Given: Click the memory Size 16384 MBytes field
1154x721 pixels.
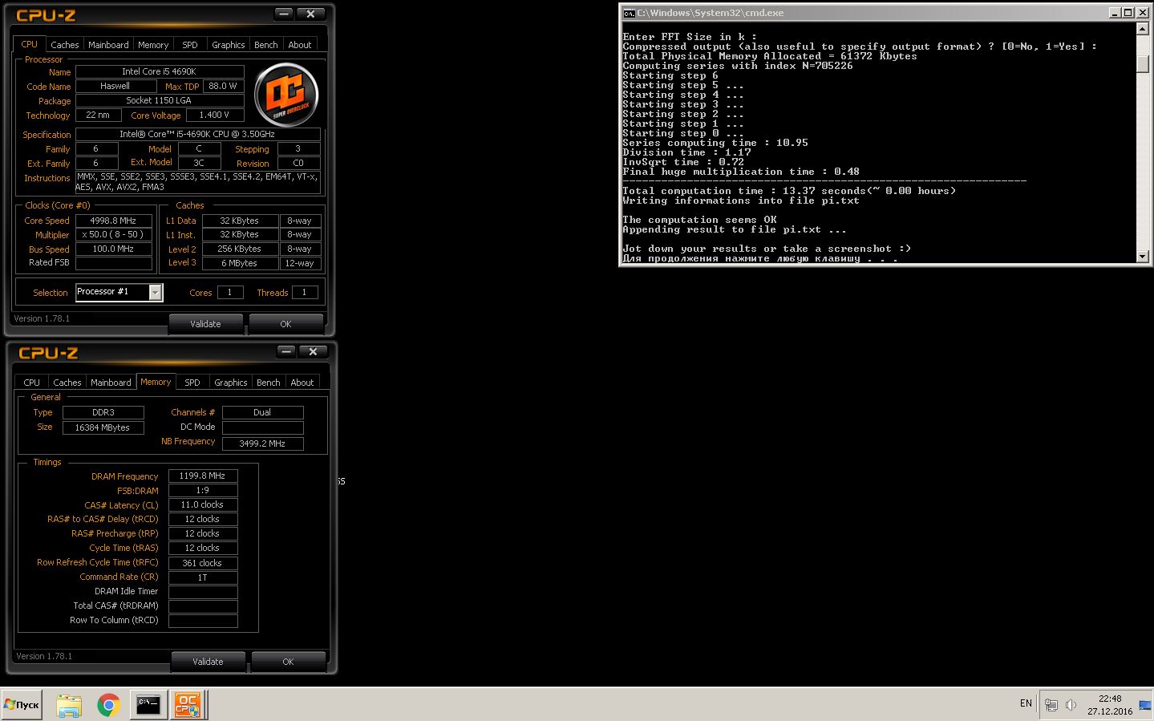Looking at the screenshot, I should [x=103, y=427].
